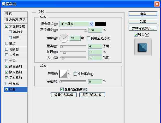
Task: Enable the 纹理 checkbox
Action: (x=10, y=38)
